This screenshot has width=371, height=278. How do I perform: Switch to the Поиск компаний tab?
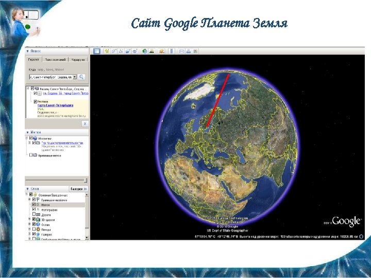pos(55,60)
